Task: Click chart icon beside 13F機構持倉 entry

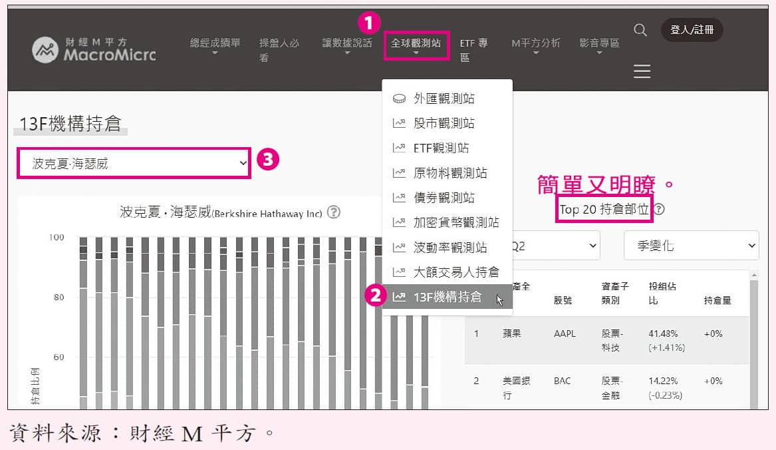Action: pyautogui.click(x=399, y=297)
